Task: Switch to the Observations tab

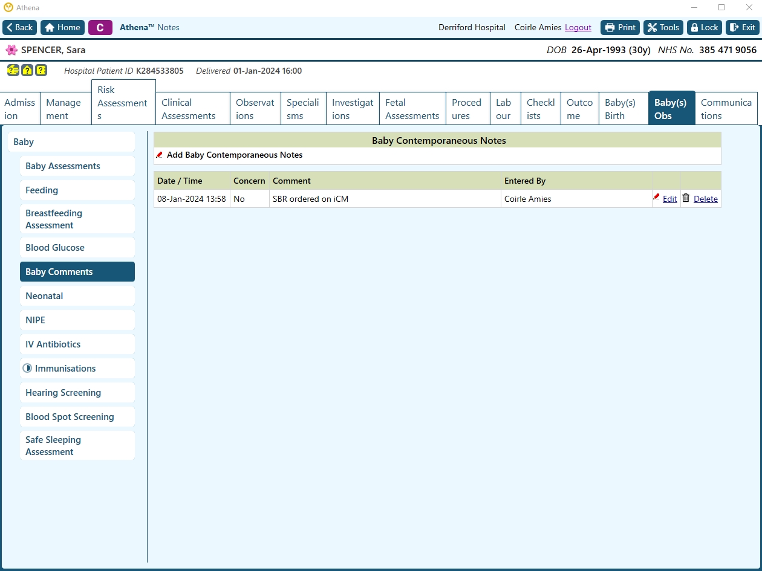Action: click(255, 109)
